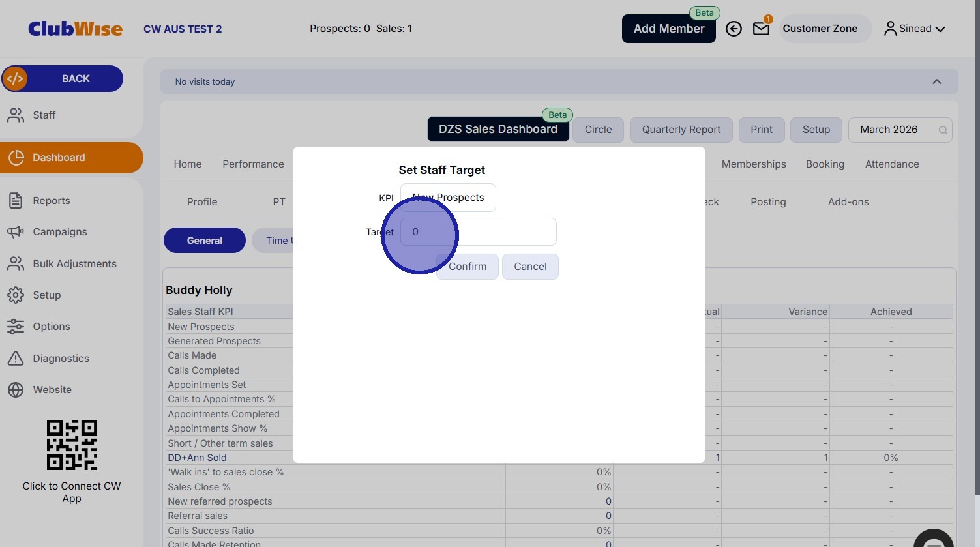Select the Reports document icon
The width and height of the screenshot is (980, 547).
[x=16, y=201]
